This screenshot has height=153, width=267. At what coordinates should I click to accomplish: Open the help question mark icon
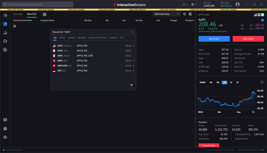click(x=5, y=128)
